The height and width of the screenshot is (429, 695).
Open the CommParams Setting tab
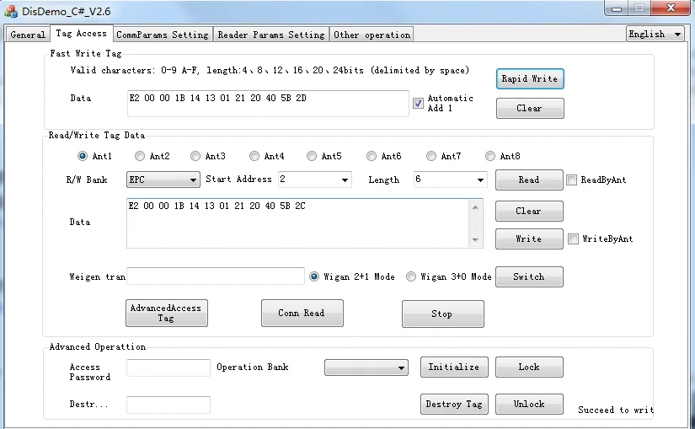point(163,35)
